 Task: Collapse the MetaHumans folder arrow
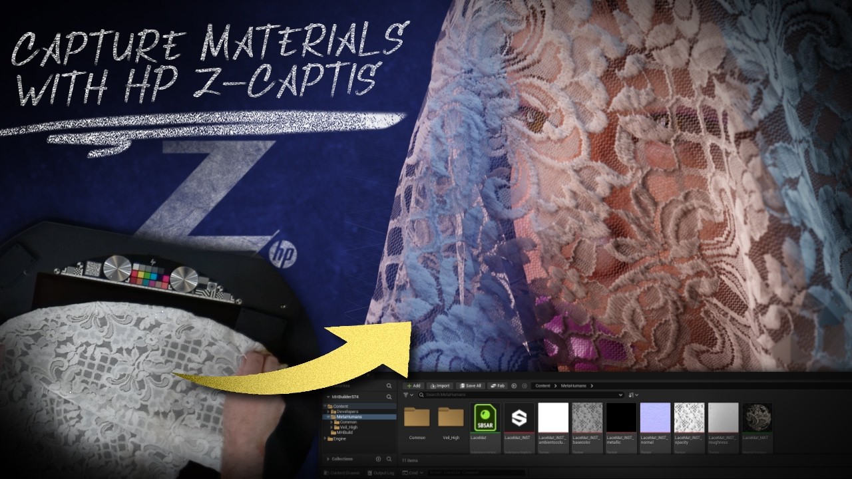(328, 417)
